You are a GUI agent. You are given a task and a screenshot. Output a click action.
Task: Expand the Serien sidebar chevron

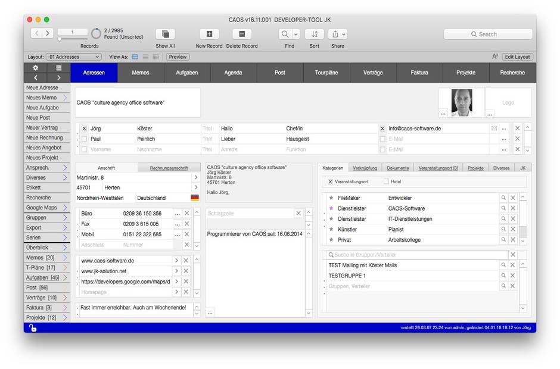tap(65, 237)
